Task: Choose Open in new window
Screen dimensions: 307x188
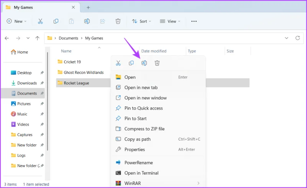Action: point(158,98)
